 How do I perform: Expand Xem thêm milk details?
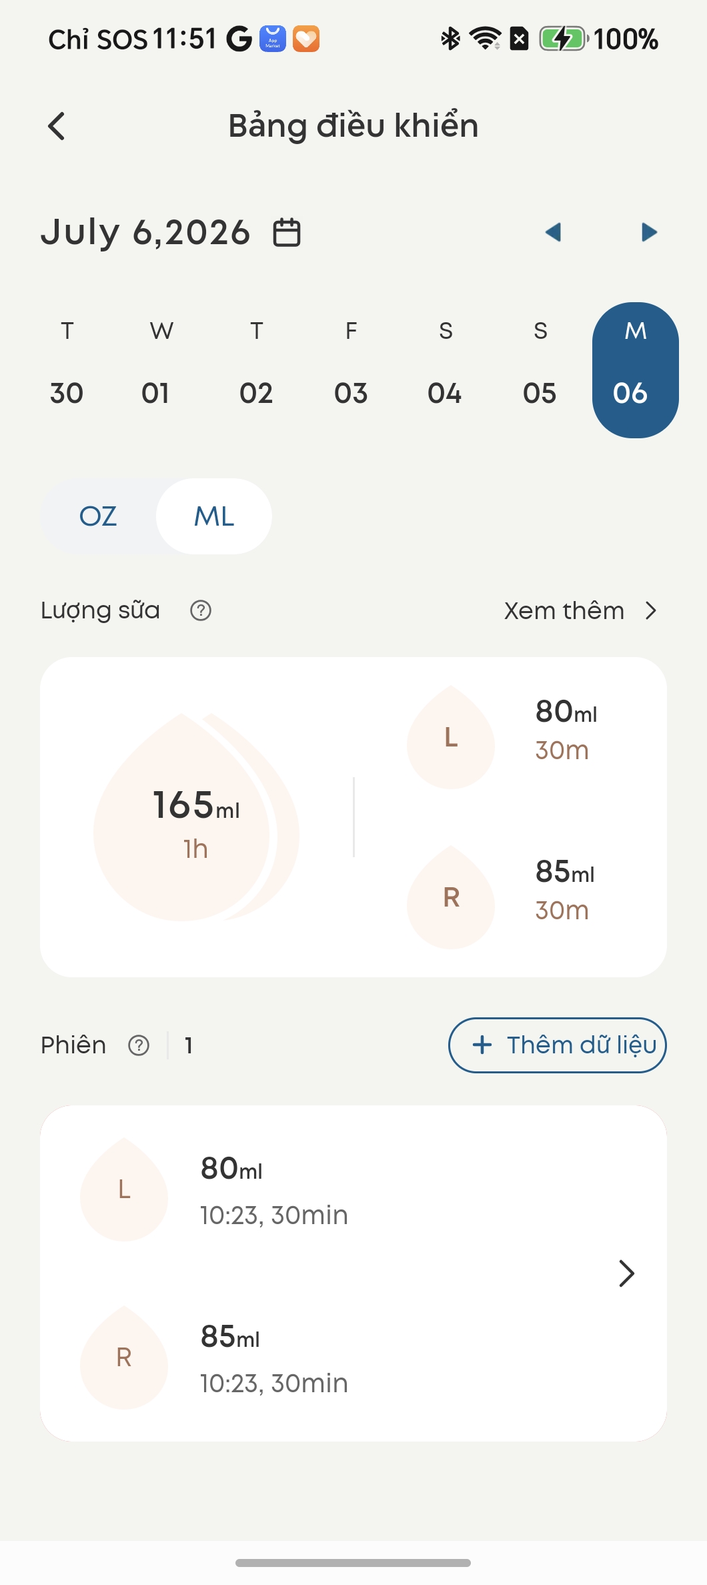(x=581, y=610)
